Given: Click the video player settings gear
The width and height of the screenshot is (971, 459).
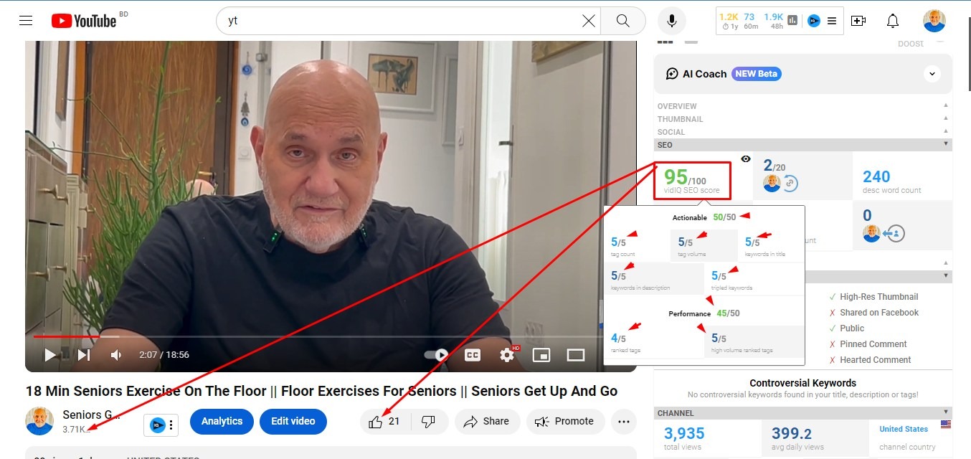Looking at the screenshot, I should pos(507,354).
